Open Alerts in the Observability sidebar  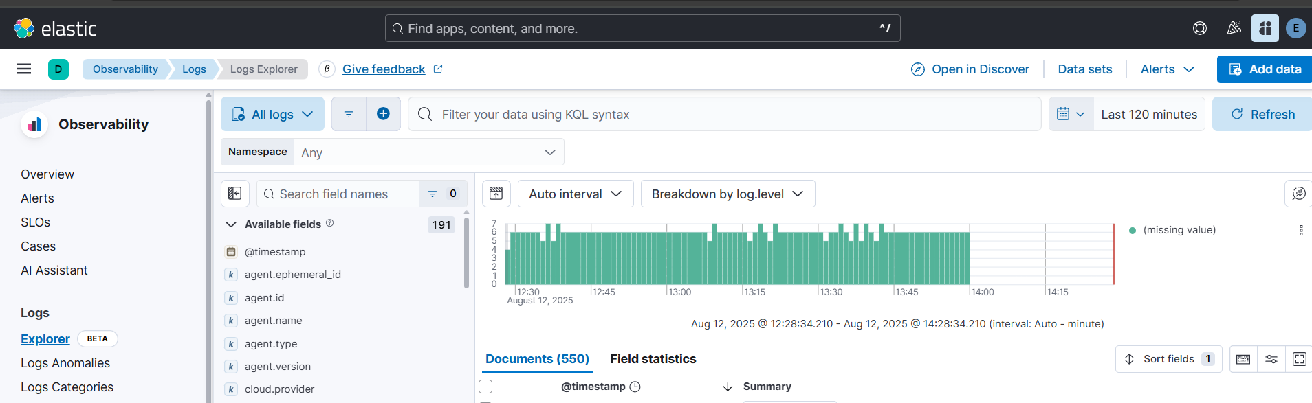37,198
